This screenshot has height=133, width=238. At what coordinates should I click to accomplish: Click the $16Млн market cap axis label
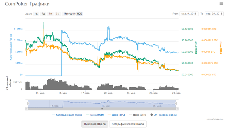point(18,29)
